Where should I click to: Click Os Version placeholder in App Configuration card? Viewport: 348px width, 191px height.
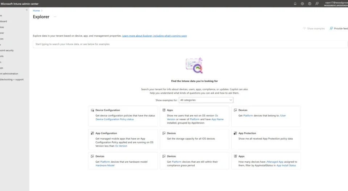pos(121,146)
